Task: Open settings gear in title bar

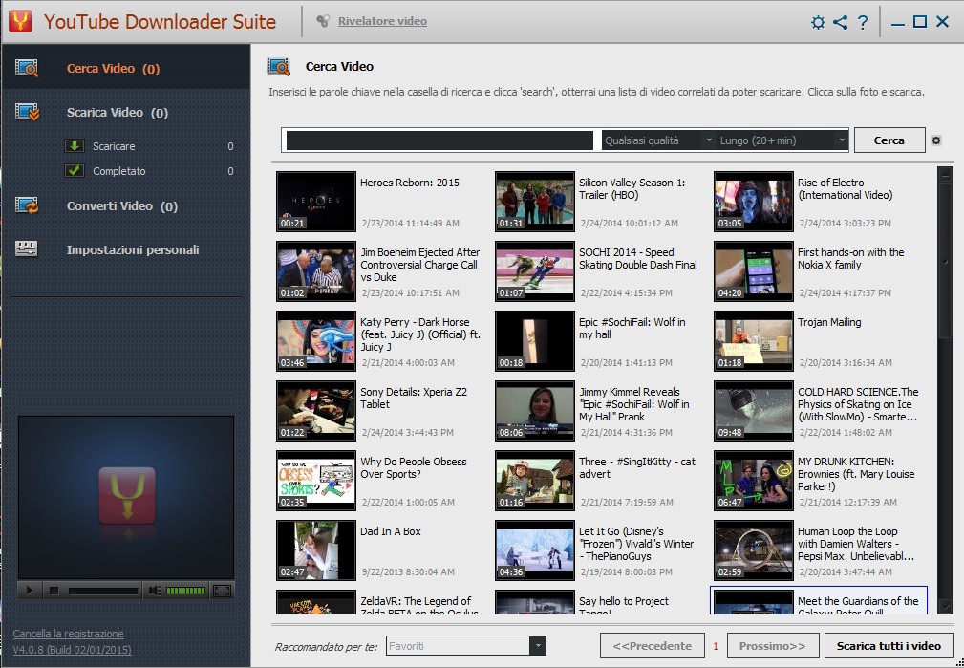Action: [818, 22]
